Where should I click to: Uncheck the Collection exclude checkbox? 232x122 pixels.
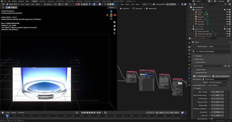click(x=225, y=10)
